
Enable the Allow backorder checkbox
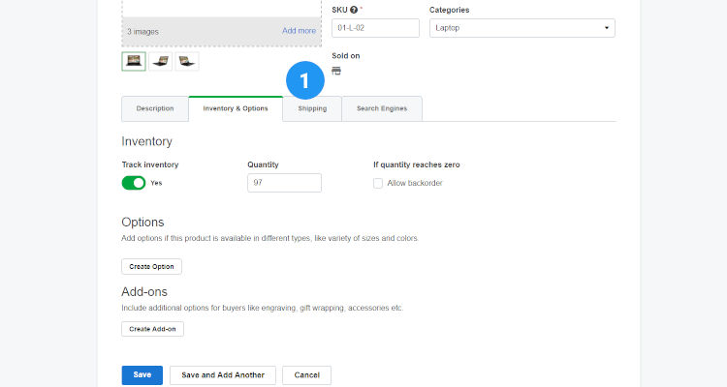(378, 183)
